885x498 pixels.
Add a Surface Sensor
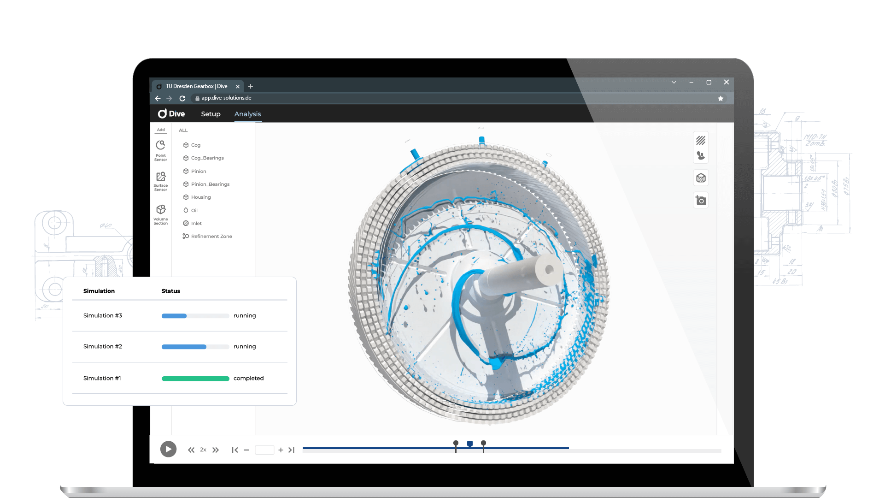pyautogui.click(x=160, y=181)
